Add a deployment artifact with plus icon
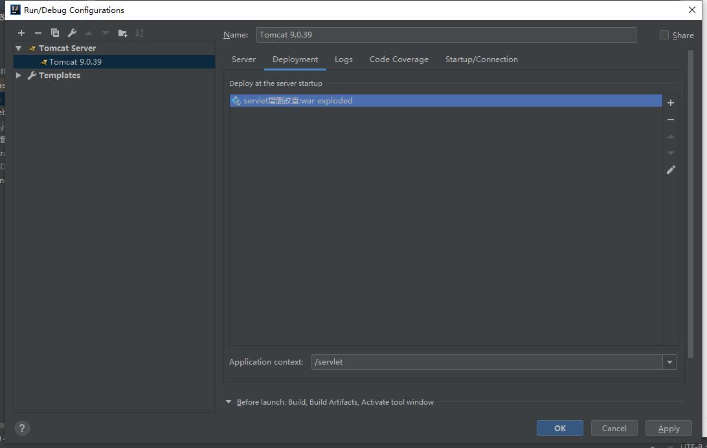Viewport: 707px width, 448px height. coord(671,103)
